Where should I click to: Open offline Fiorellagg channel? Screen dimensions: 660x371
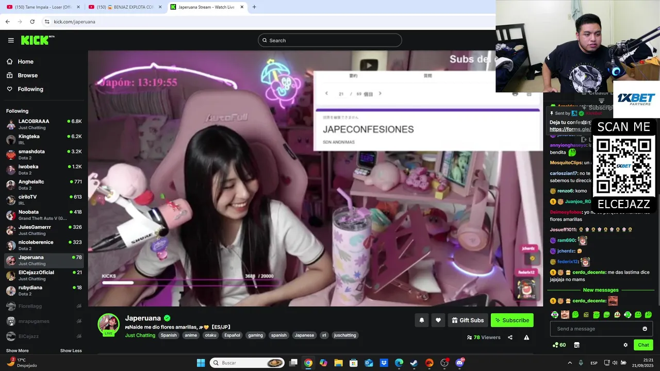[44, 306]
